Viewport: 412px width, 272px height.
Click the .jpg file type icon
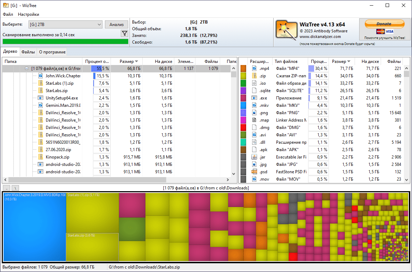(x=254, y=164)
